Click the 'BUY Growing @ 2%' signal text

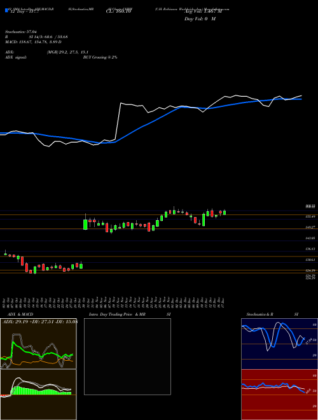(x=100, y=57)
